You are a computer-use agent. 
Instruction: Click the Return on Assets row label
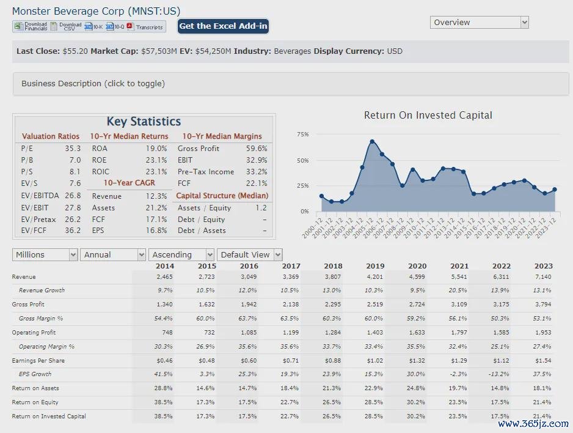point(35,388)
